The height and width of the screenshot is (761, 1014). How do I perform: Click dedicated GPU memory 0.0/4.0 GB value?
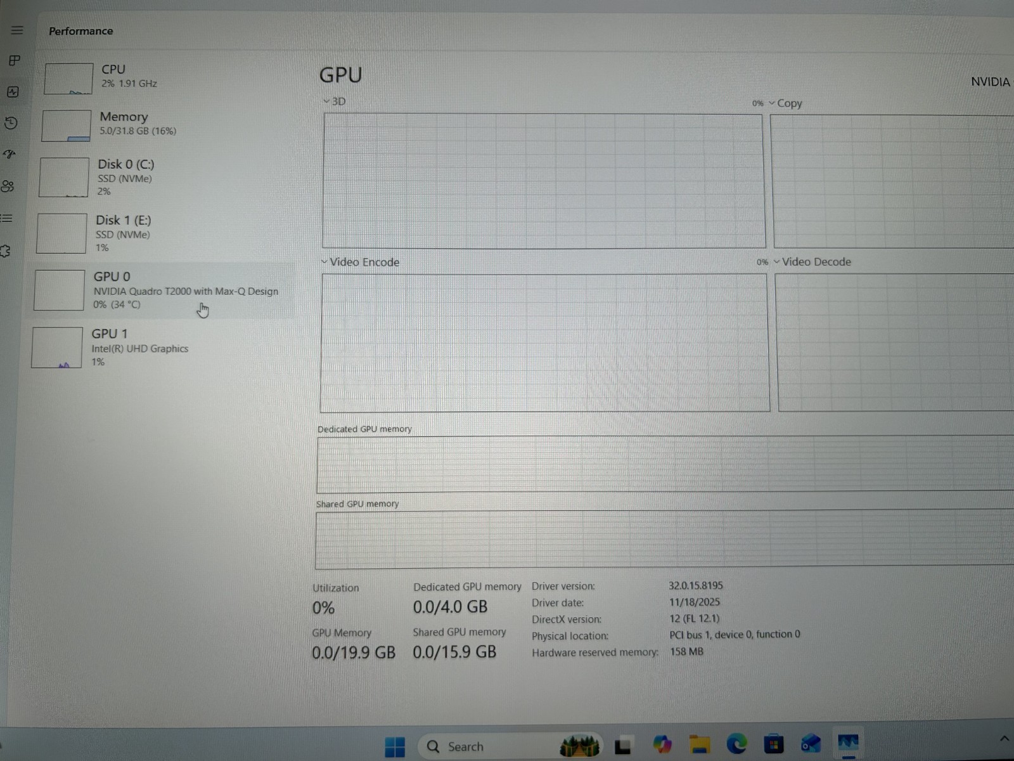[451, 607]
